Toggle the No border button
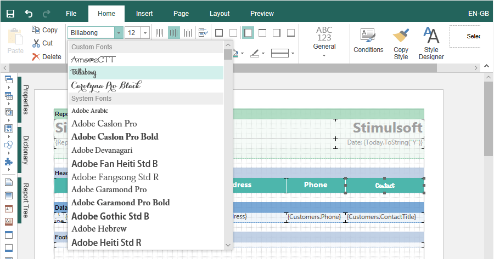494x259 pixels. point(233,33)
